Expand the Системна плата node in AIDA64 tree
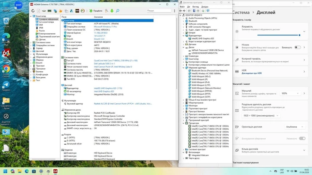The height and width of the screenshot is (175, 312). (31, 42)
